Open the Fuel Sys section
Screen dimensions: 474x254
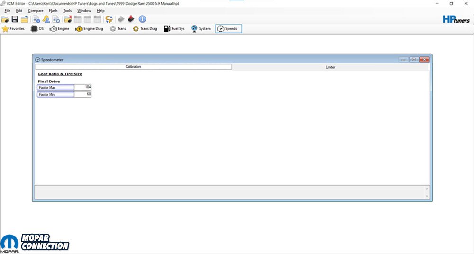pyautogui.click(x=174, y=29)
